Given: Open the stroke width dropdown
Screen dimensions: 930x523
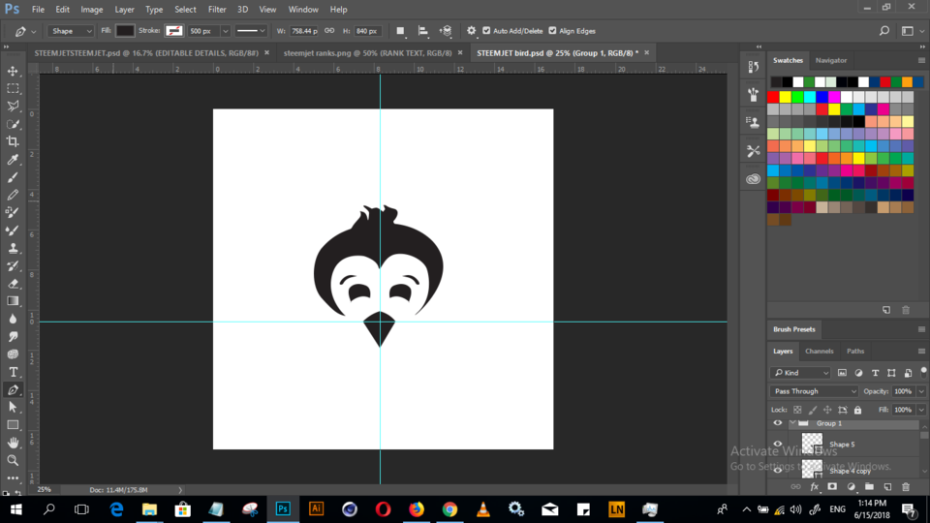Looking at the screenshot, I should click(225, 31).
